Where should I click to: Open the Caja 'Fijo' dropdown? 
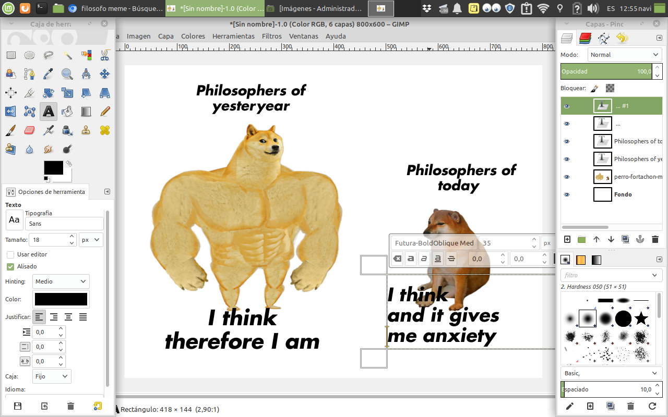(52, 376)
